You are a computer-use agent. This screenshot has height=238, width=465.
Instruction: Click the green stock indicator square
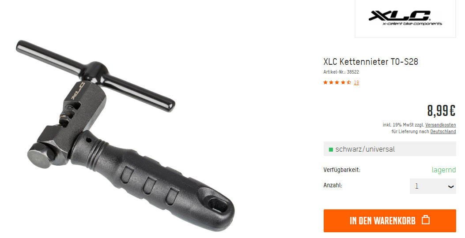coord(331,149)
